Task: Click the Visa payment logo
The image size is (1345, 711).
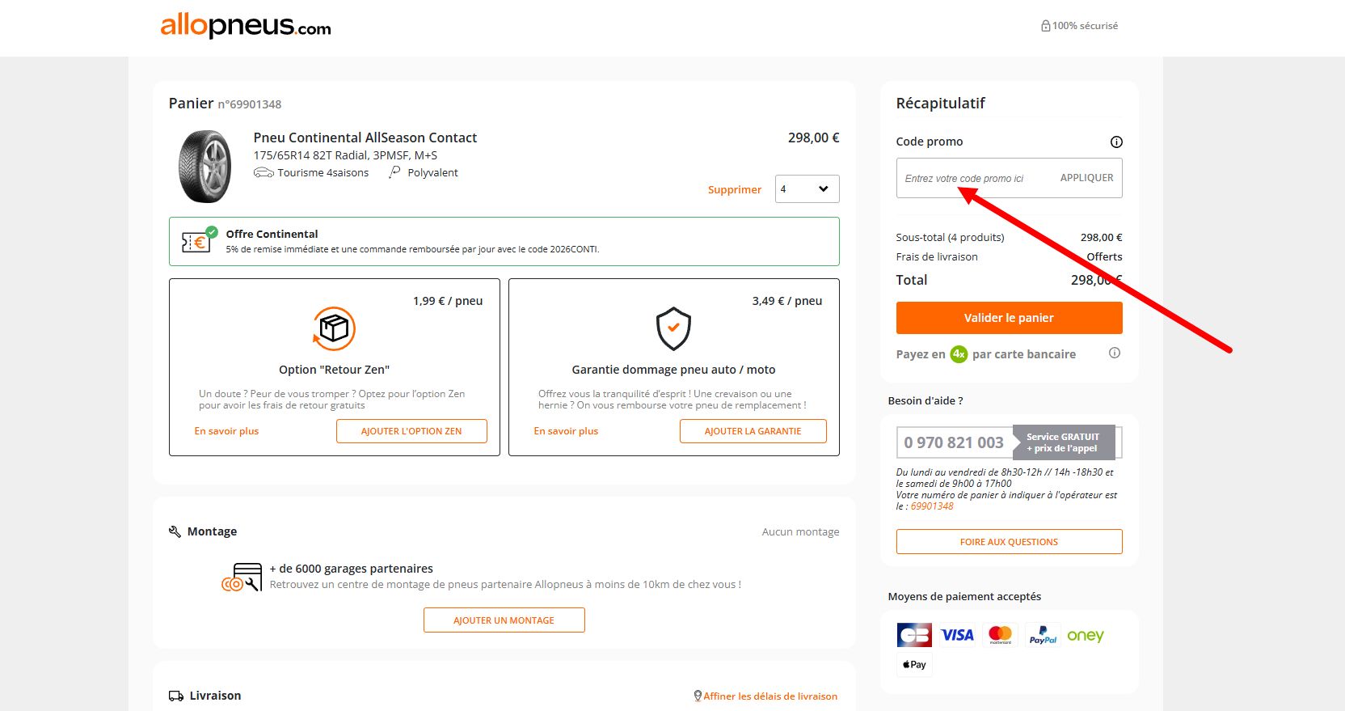Action: click(x=957, y=636)
